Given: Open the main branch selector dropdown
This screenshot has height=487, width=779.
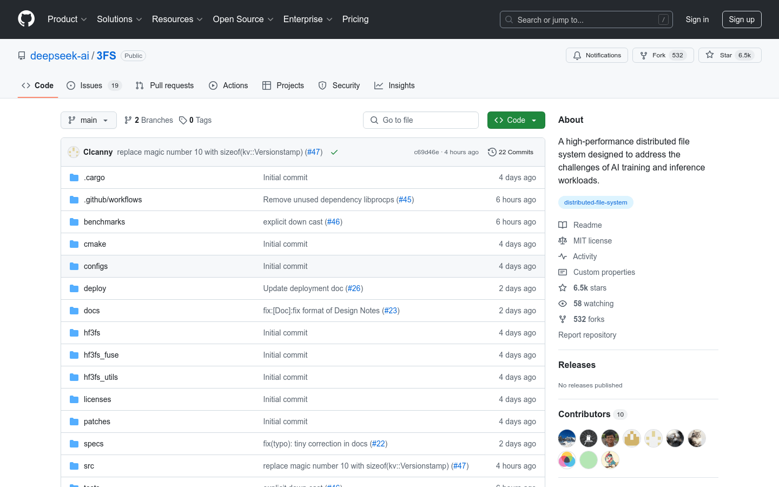Looking at the screenshot, I should (x=89, y=120).
